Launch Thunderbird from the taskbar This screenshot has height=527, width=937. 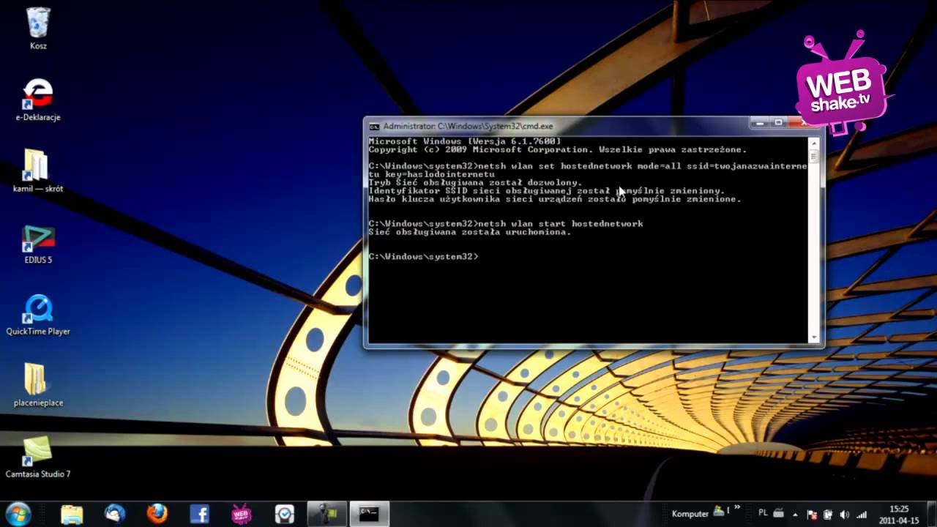click(x=114, y=514)
